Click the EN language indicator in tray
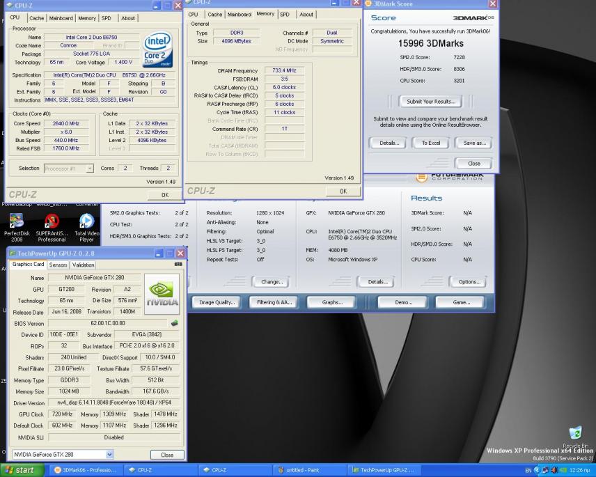This screenshot has height=477, width=596. (528, 471)
